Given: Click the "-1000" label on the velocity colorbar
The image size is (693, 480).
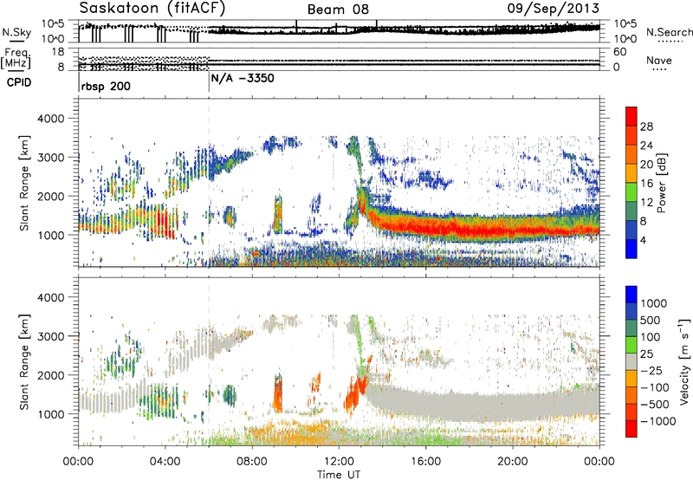Looking at the screenshot, I should pyautogui.click(x=657, y=421).
